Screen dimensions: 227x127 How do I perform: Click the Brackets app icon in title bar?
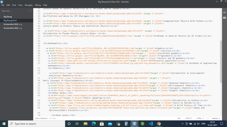point(2,2)
